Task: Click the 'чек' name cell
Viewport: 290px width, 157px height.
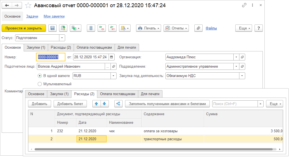Action: (x=124, y=131)
